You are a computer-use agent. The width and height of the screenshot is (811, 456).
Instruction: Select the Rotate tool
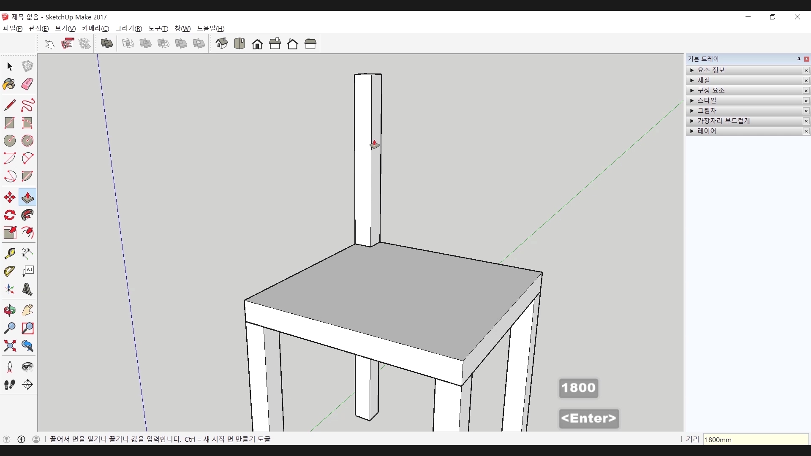pyautogui.click(x=9, y=215)
